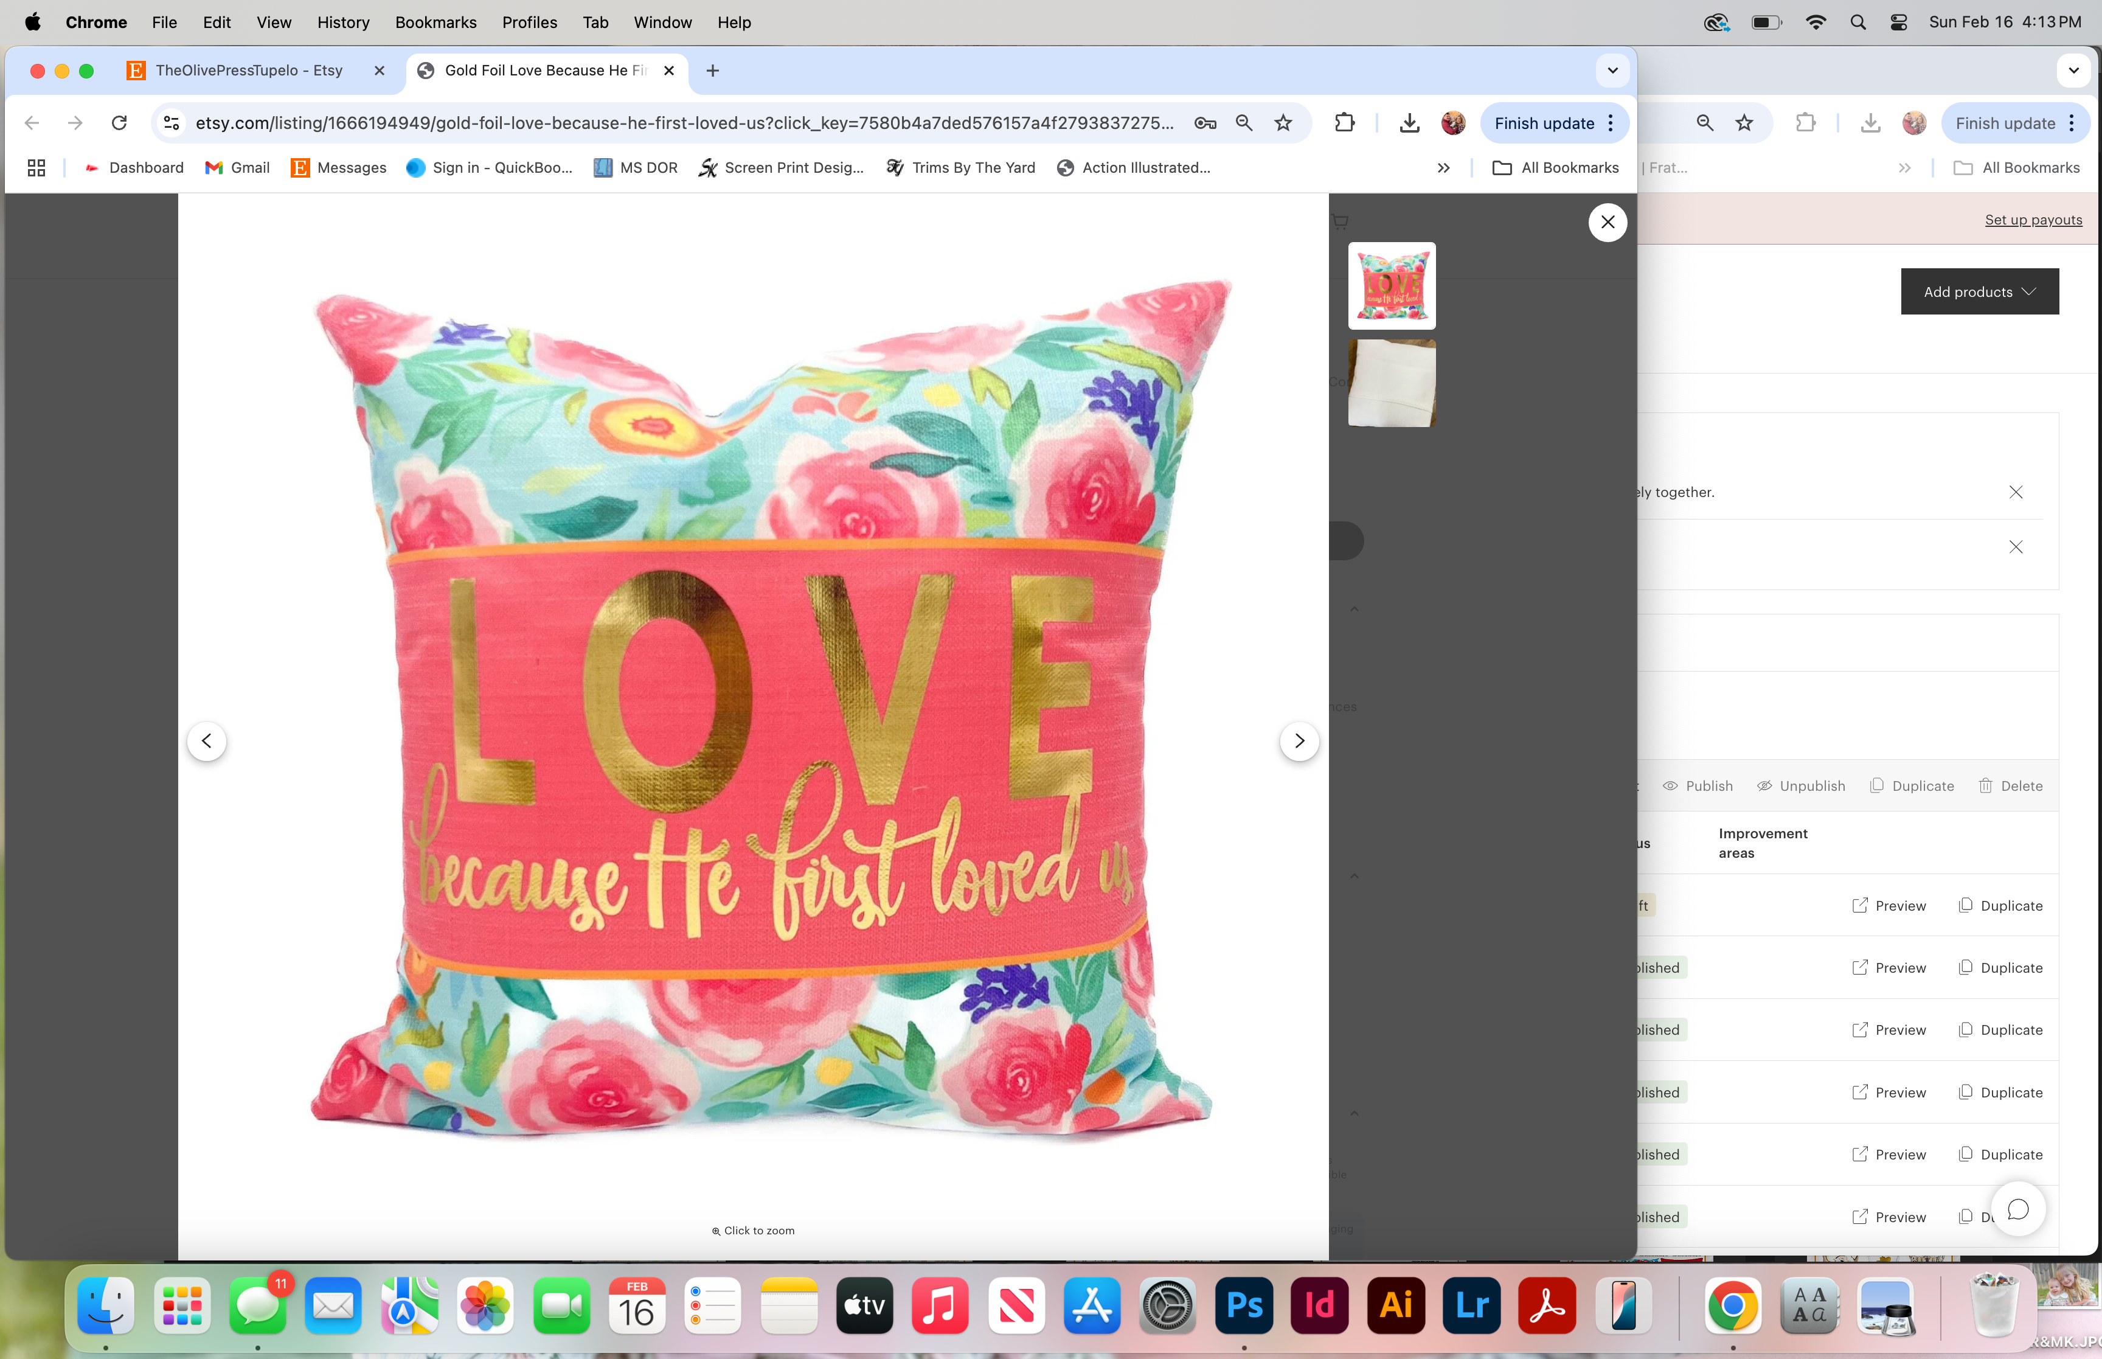
Task: Open the History menu
Action: coord(342,22)
